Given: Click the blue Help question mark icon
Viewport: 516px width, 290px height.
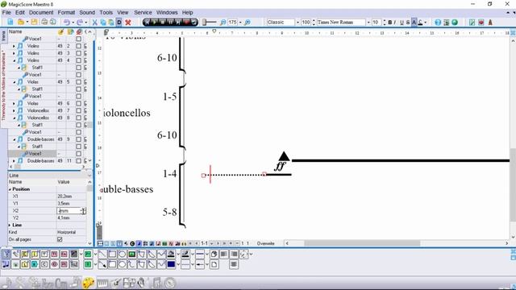Looking at the screenshot, I should click(438, 22).
